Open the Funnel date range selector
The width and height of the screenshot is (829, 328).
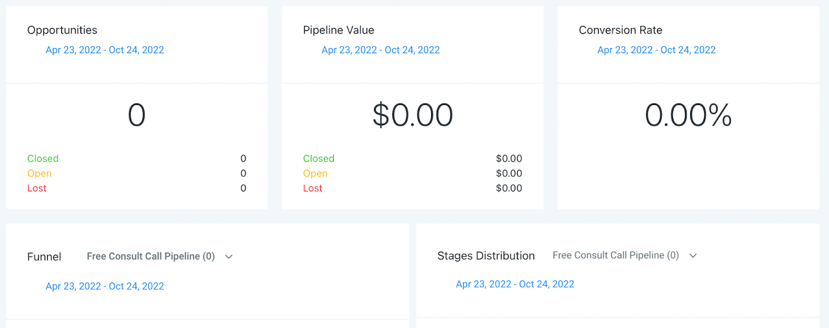coord(105,286)
